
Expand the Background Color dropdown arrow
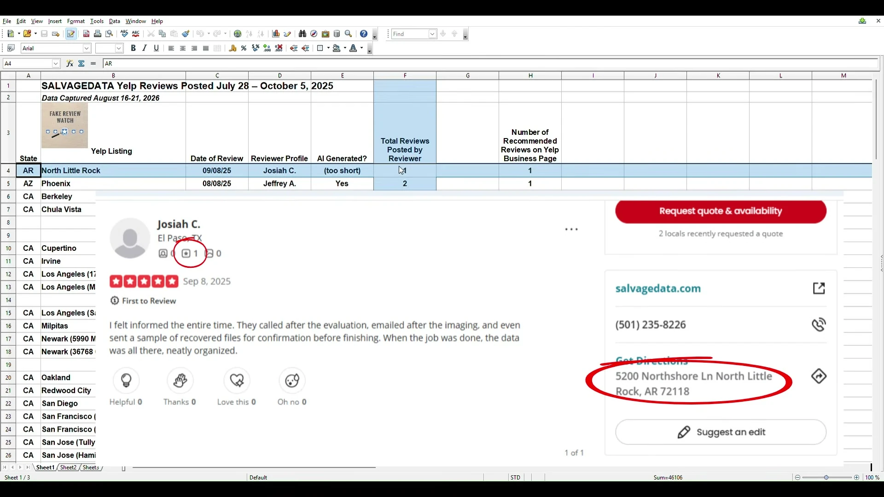tap(345, 48)
